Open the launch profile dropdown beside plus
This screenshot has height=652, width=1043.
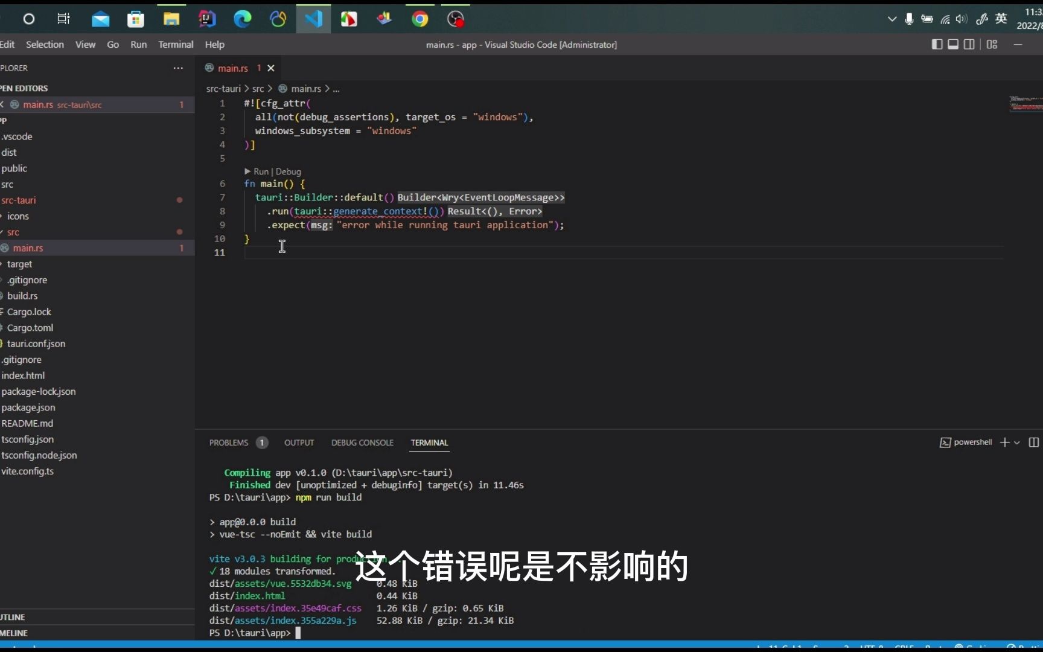[1017, 443]
